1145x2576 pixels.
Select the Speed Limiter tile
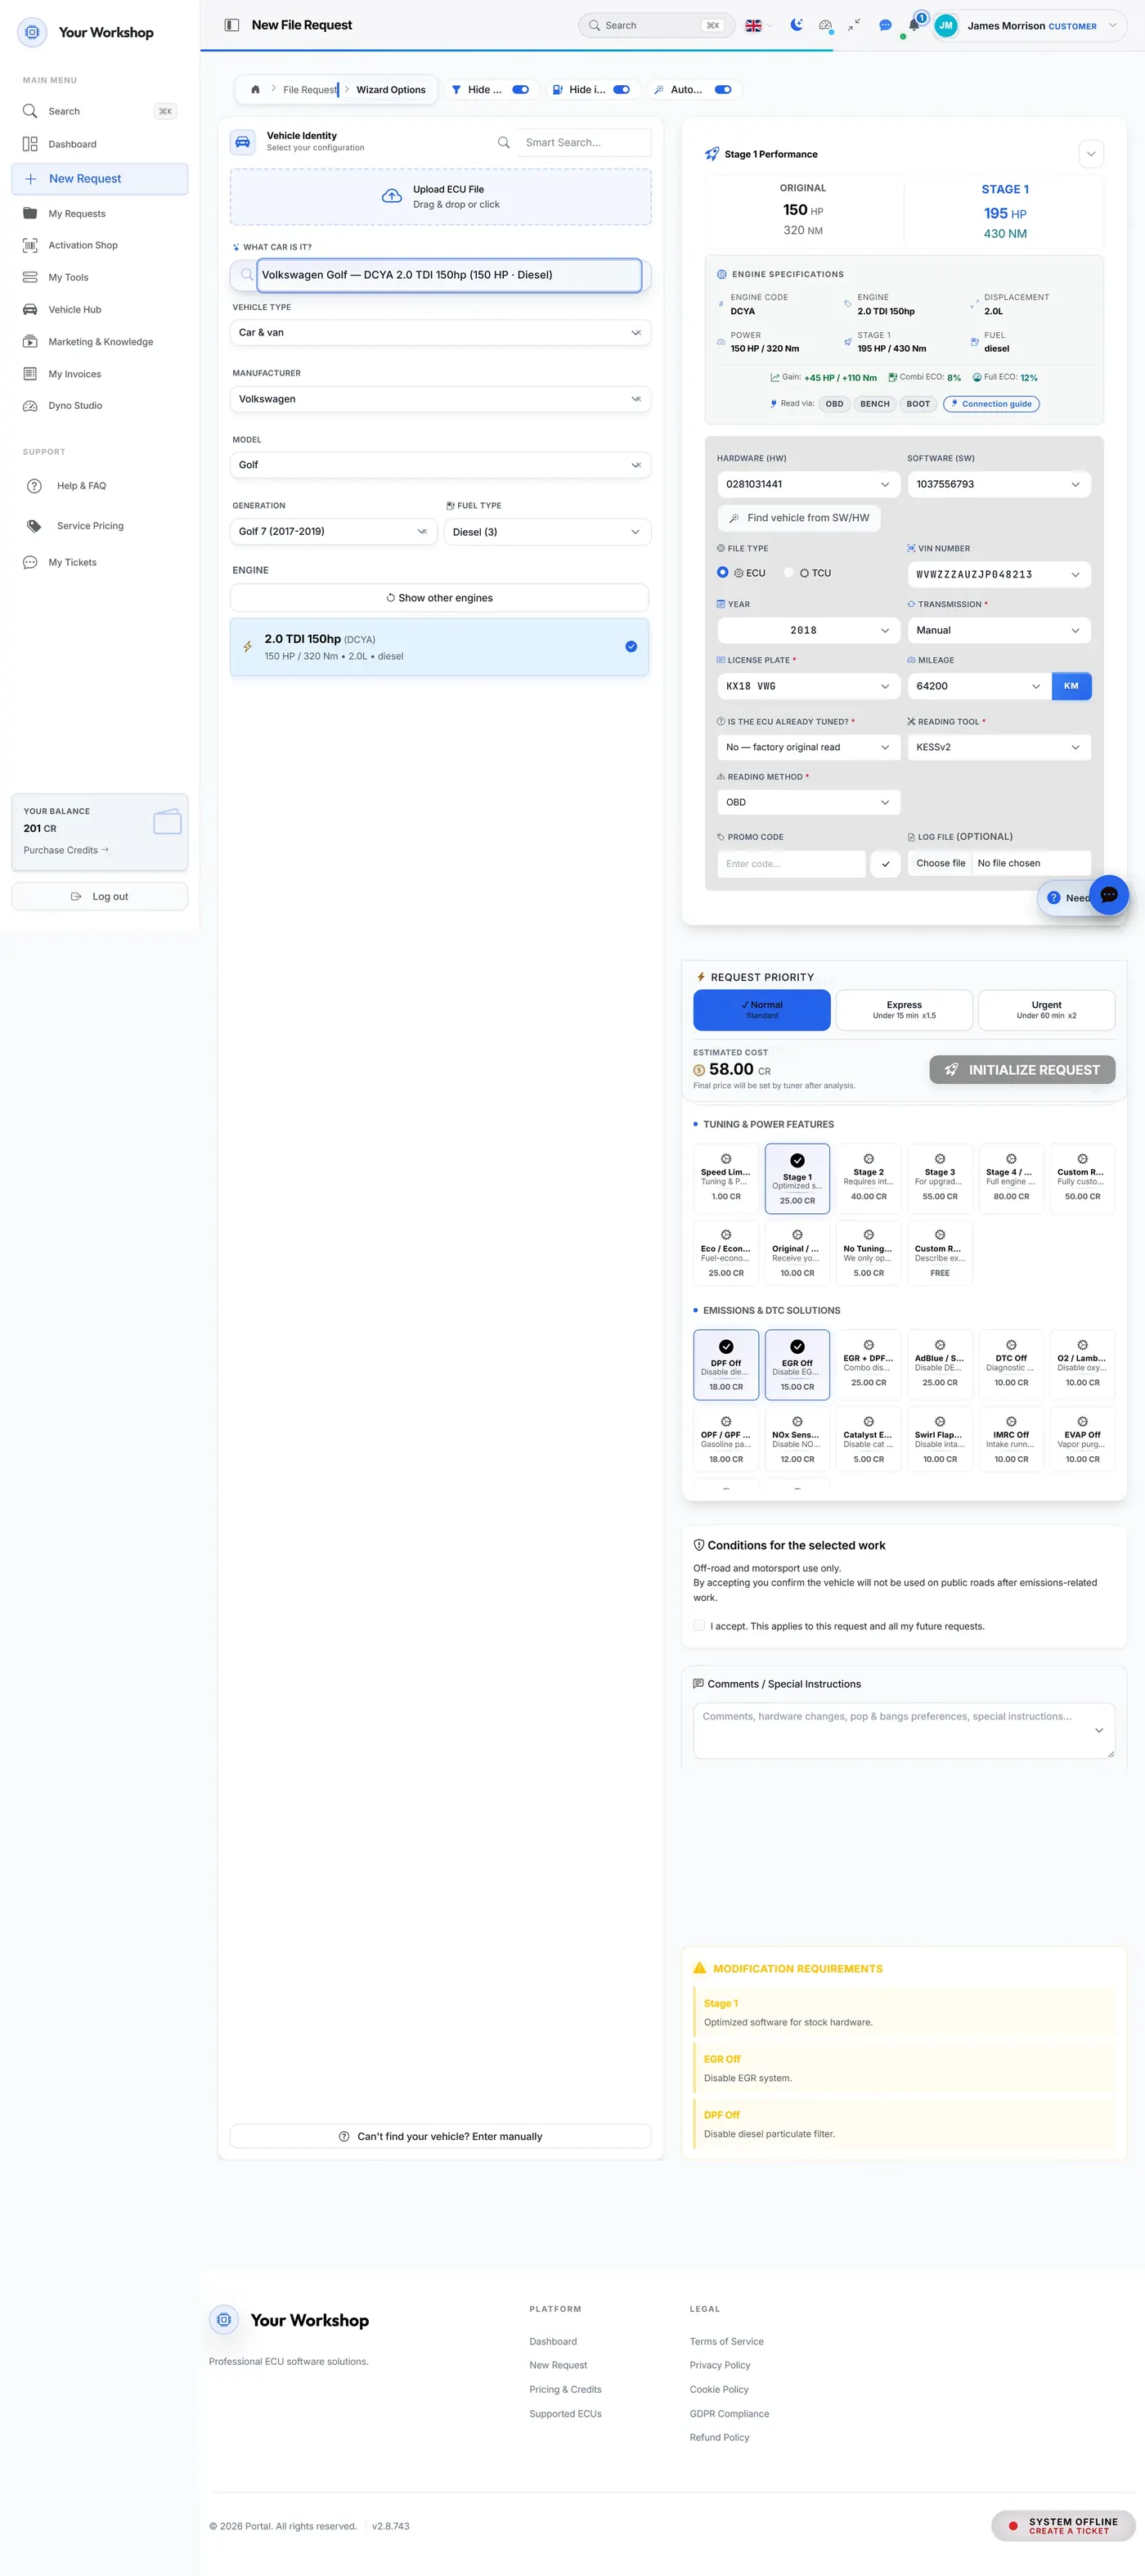click(x=726, y=1177)
